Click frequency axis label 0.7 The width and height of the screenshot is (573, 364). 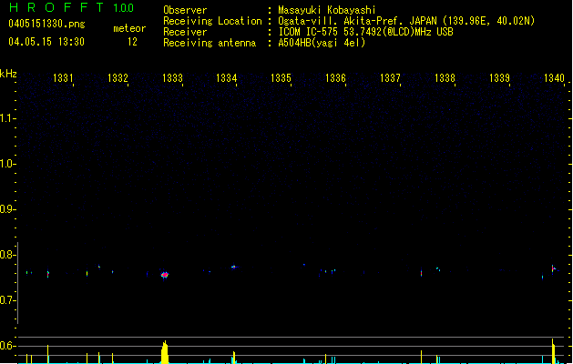click(x=7, y=300)
